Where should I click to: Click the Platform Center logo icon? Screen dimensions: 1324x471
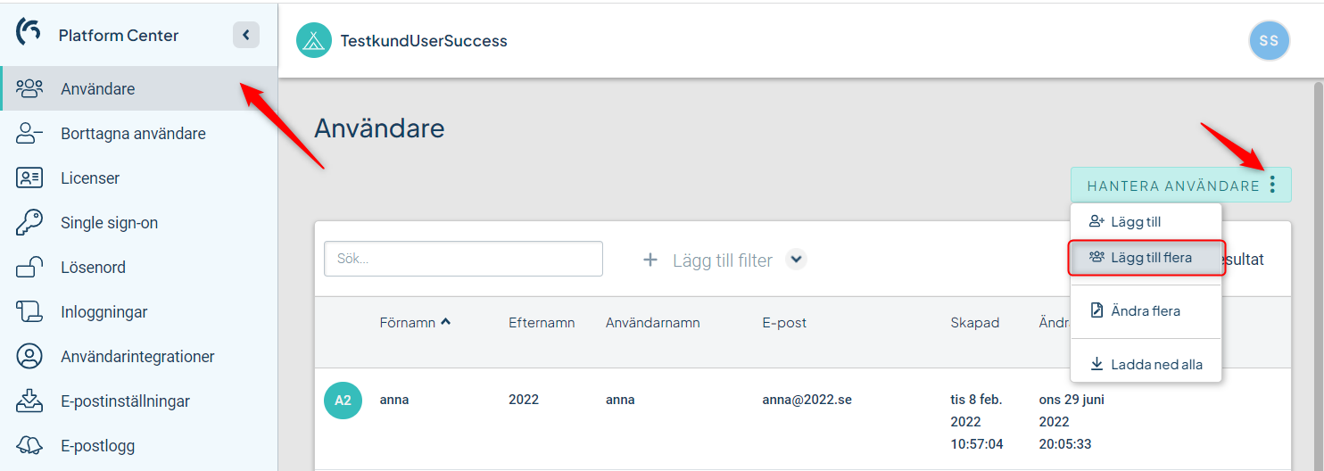(x=29, y=33)
